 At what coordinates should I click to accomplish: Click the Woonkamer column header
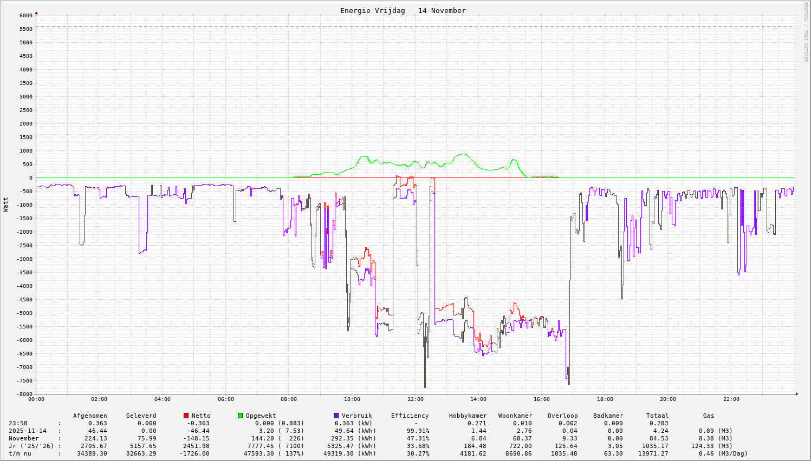tap(515, 416)
